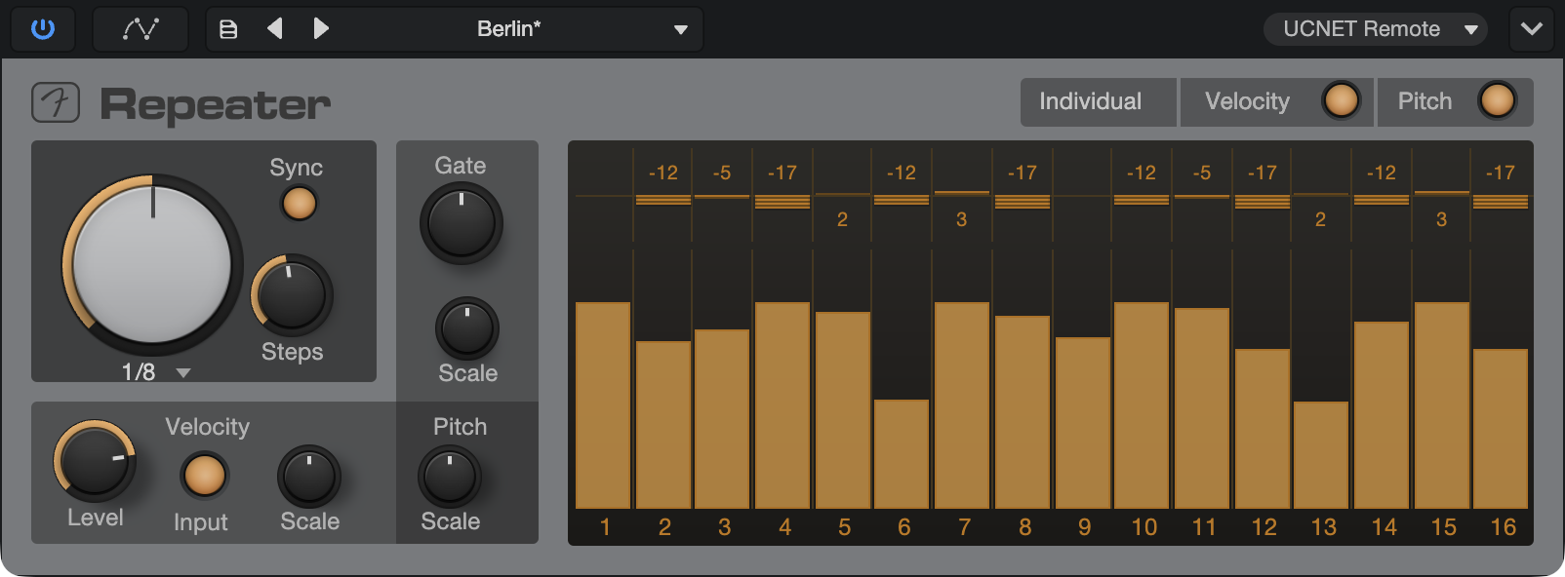This screenshot has height=577, width=1565.
Task: Click the -17 pitch value above step 8
Action: click(1023, 173)
